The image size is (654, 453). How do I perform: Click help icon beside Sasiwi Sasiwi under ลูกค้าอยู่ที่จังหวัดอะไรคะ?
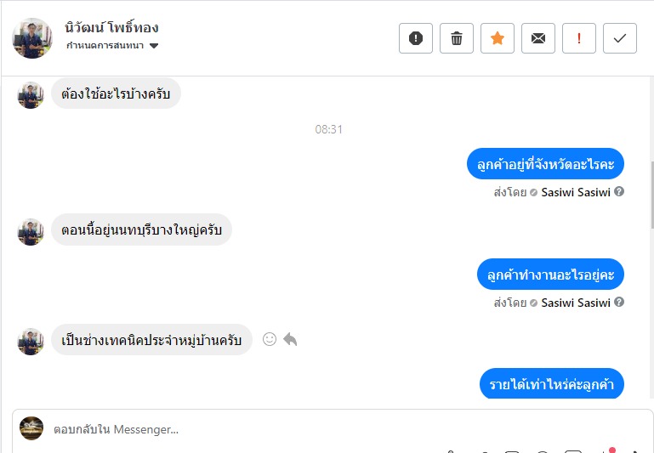(619, 192)
